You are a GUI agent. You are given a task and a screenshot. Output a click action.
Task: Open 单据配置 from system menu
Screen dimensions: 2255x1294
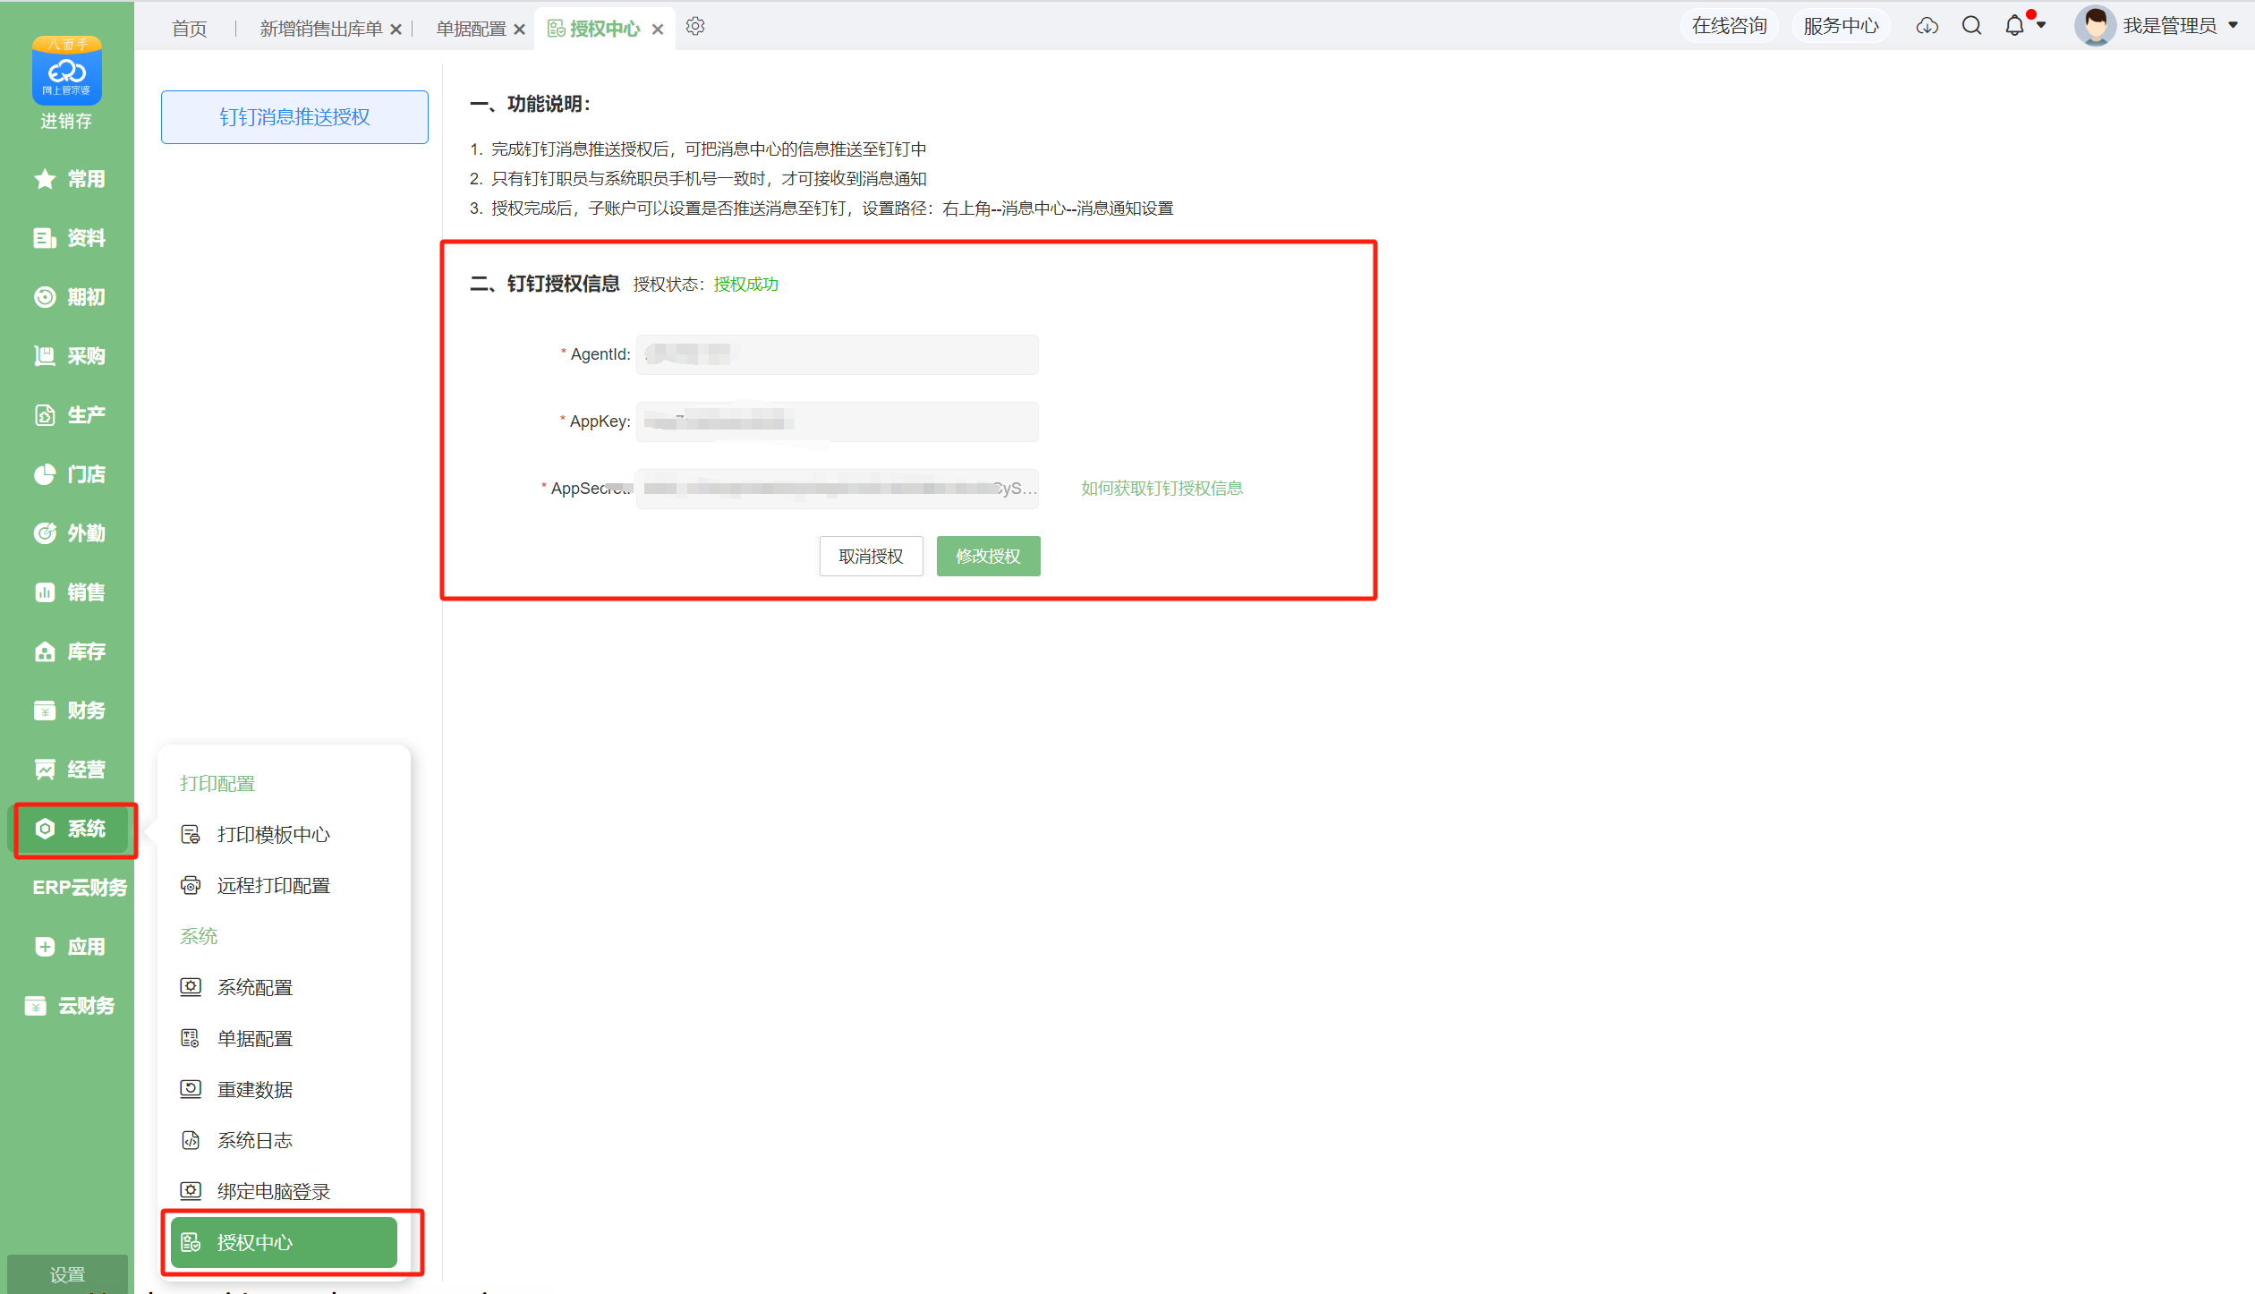(x=284, y=1039)
